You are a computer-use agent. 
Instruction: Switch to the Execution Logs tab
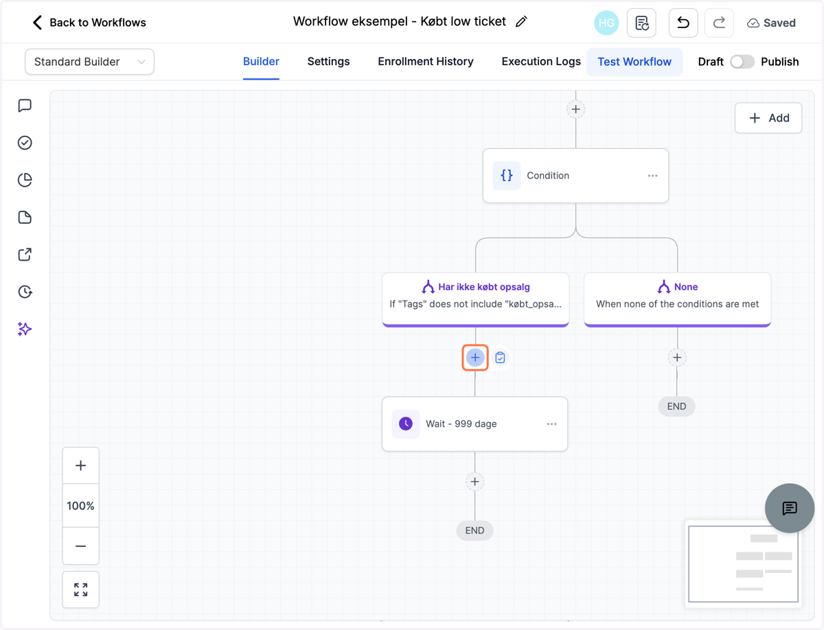tap(541, 62)
